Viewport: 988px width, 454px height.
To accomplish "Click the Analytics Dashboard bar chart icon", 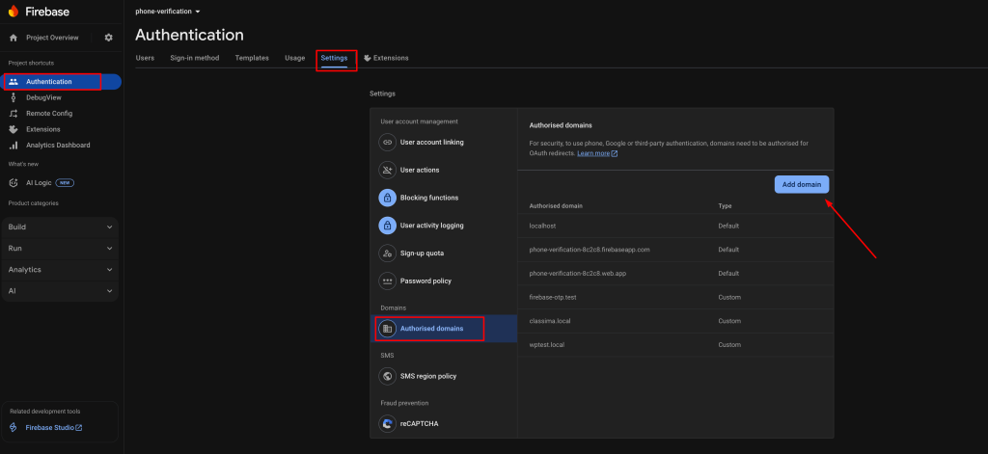I will point(14,145).
